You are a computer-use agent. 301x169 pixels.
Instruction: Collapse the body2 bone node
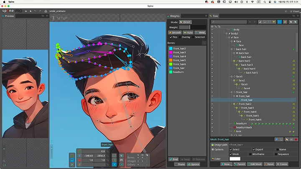(227, 33)
